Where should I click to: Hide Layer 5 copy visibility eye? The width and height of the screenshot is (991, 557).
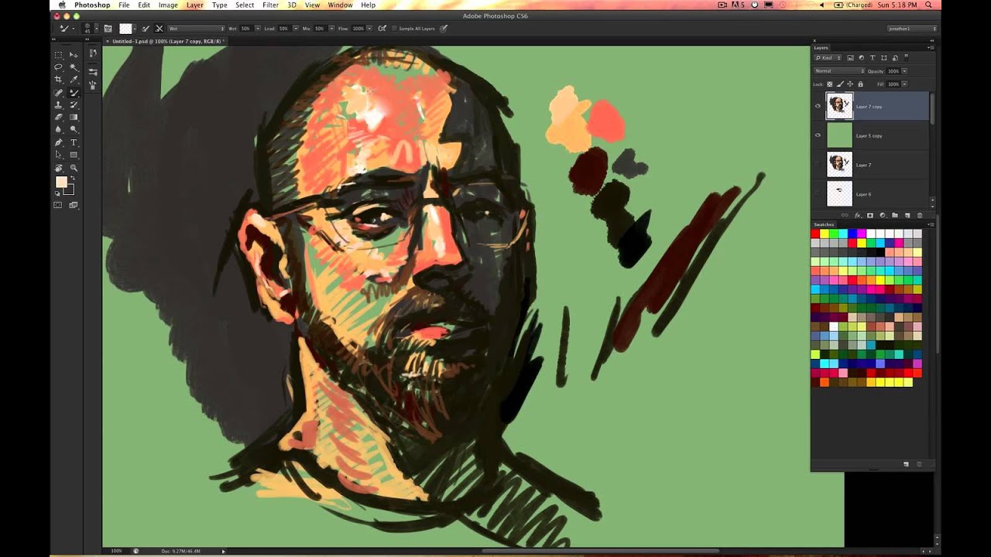818,135
